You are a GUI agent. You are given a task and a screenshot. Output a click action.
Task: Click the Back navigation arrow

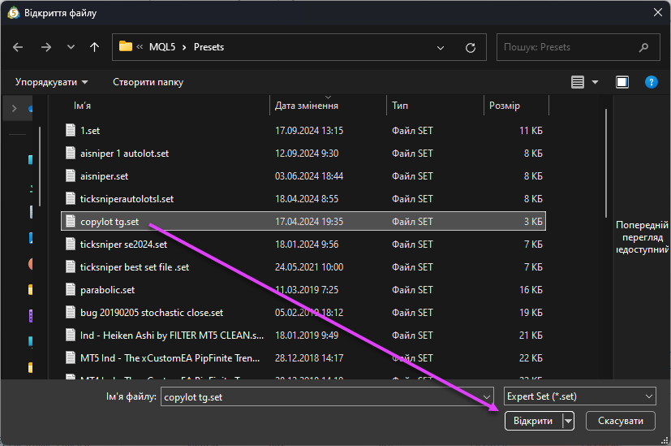(19, 47)
